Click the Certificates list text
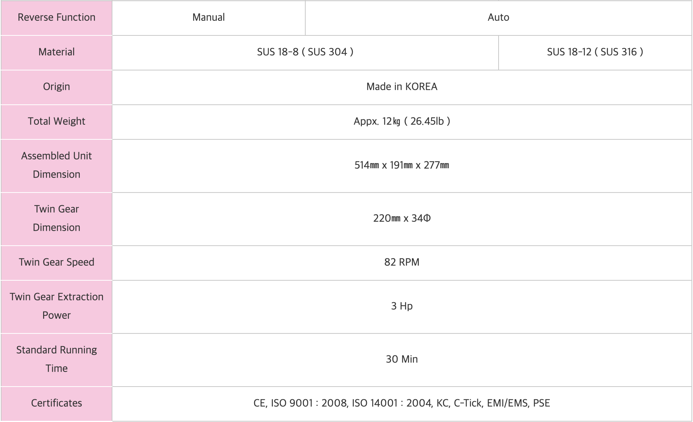Image resolution: width=693 pixels, height=422 pixels. [402, 403]
